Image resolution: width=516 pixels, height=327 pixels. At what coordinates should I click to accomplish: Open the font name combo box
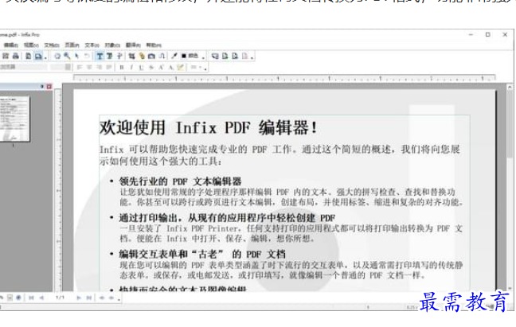coord(23,67)
